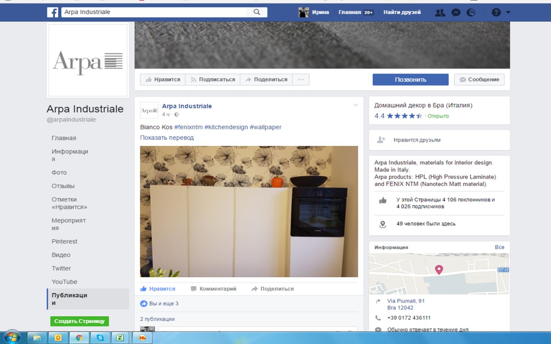Screen dimensions: 551x344
Task: Click the Facebook logo icon
Action: (x=53, y=12)
